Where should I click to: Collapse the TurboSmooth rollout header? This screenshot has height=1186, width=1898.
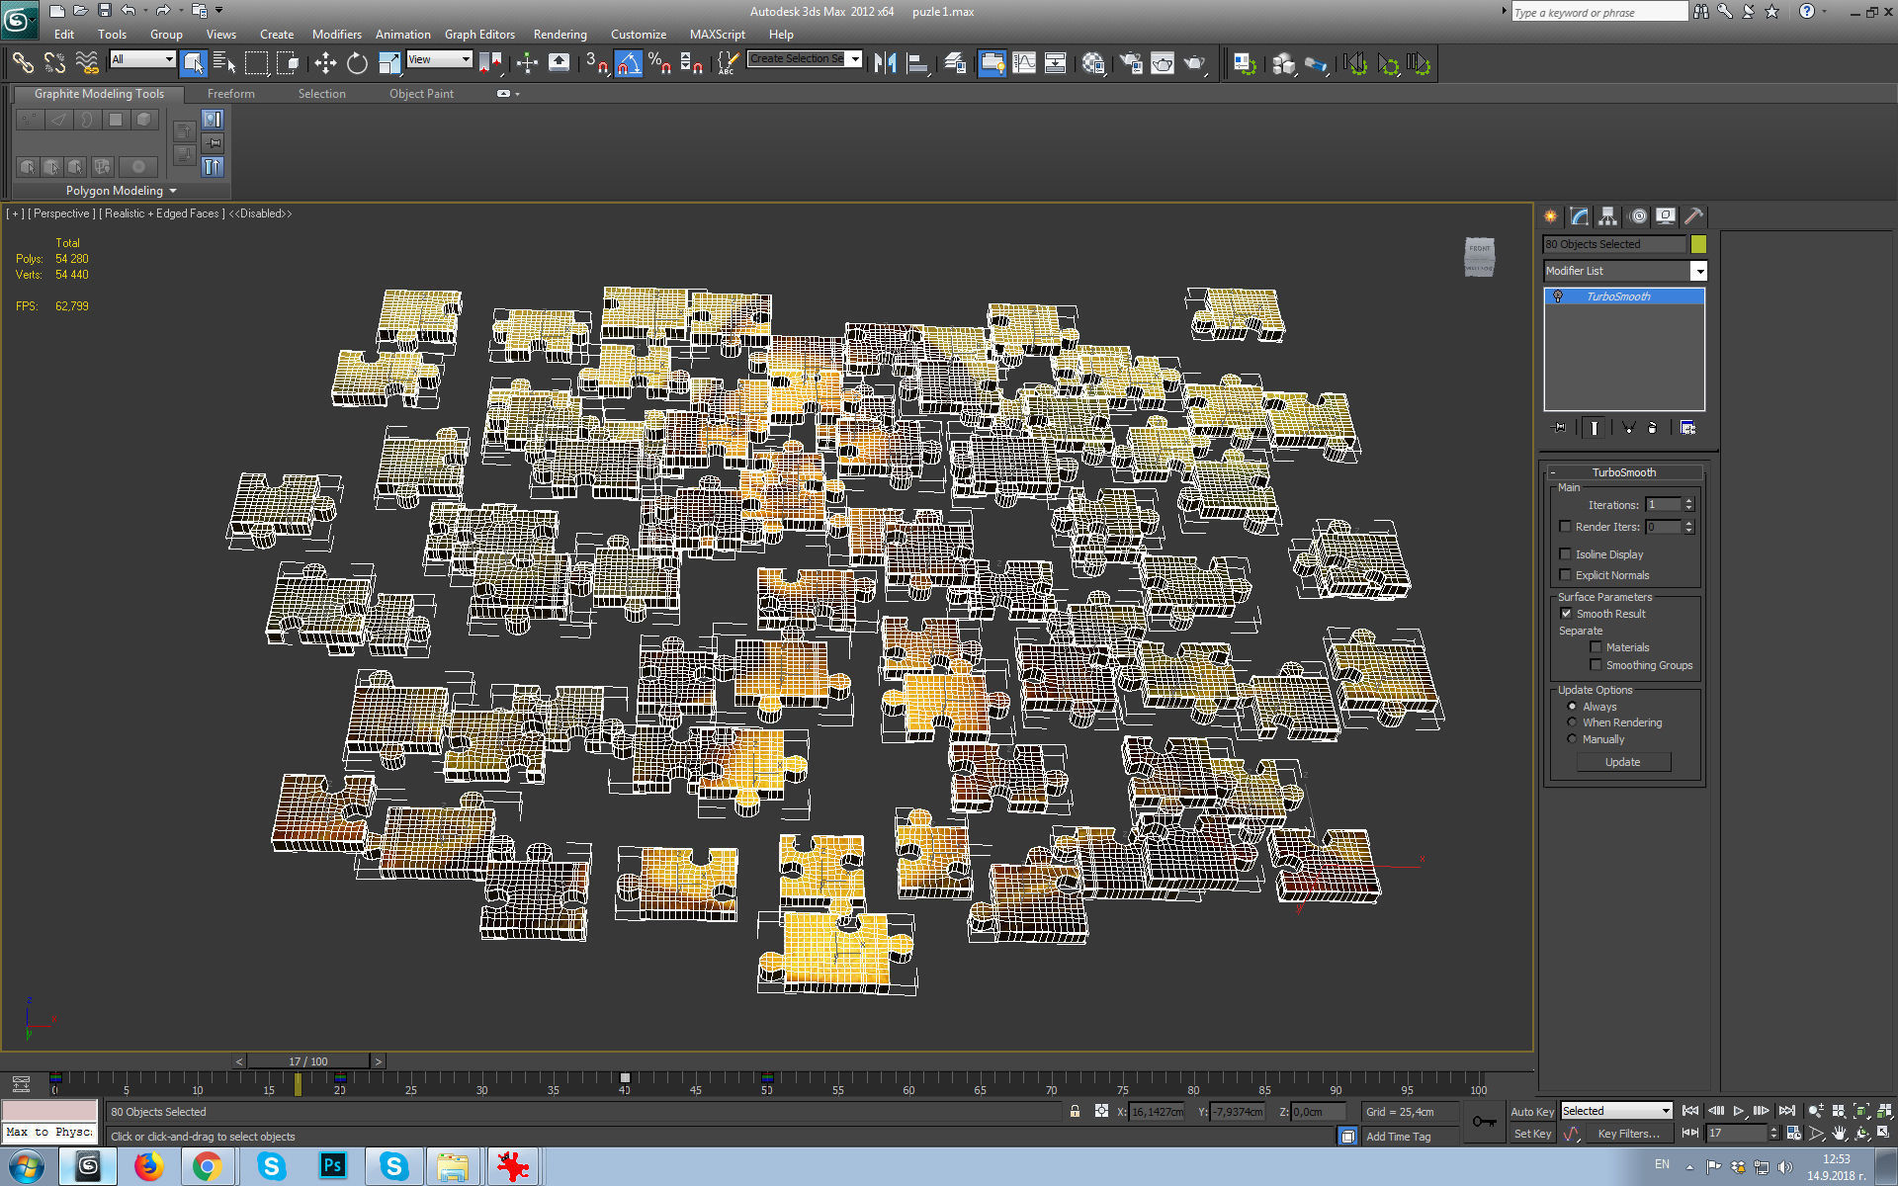pyautogui.click(x=1624, y=472)
